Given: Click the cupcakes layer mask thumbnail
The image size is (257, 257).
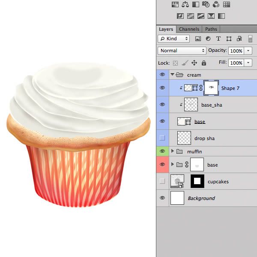Looking at the screenshot, I should [x=197, y=181].
